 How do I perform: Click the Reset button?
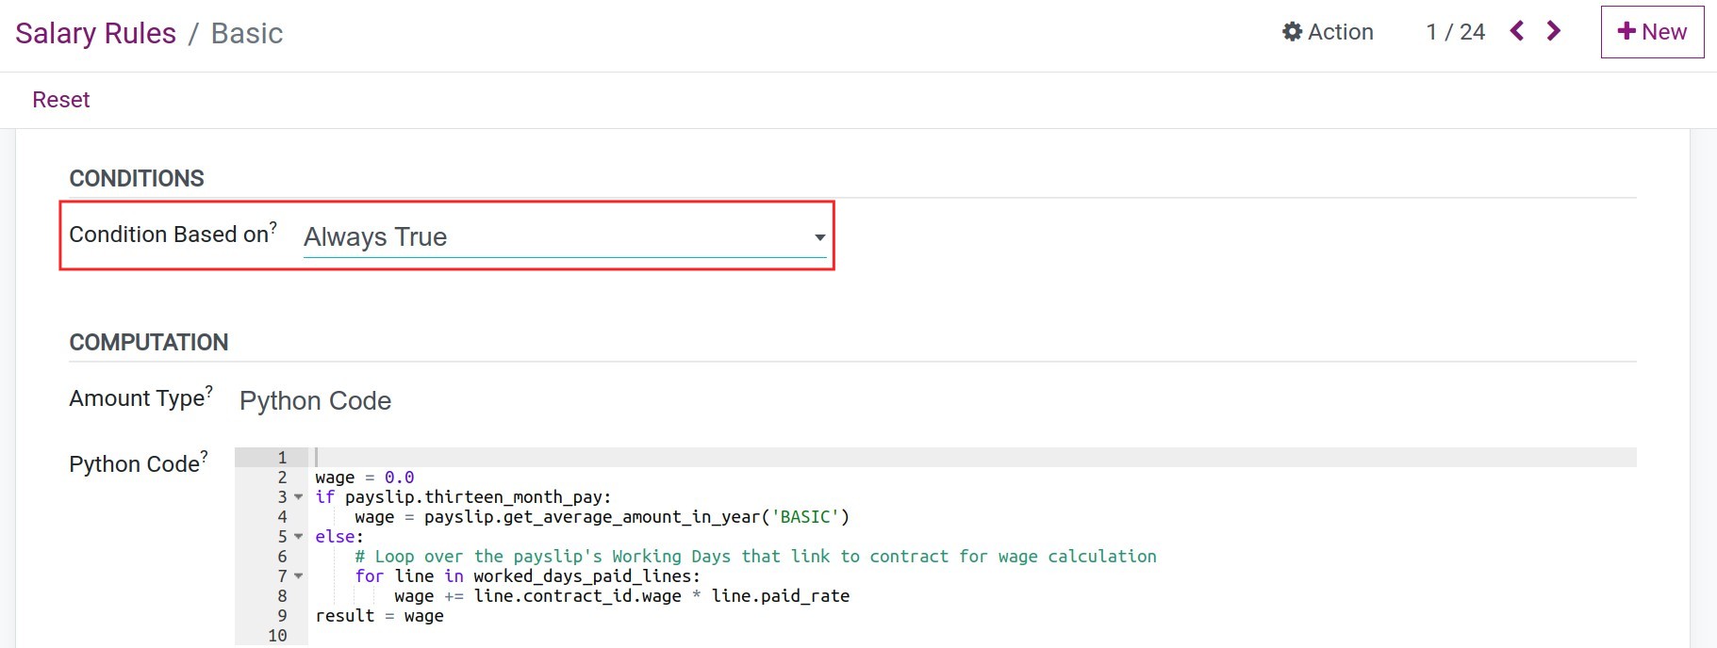click(x=61, y=100)
